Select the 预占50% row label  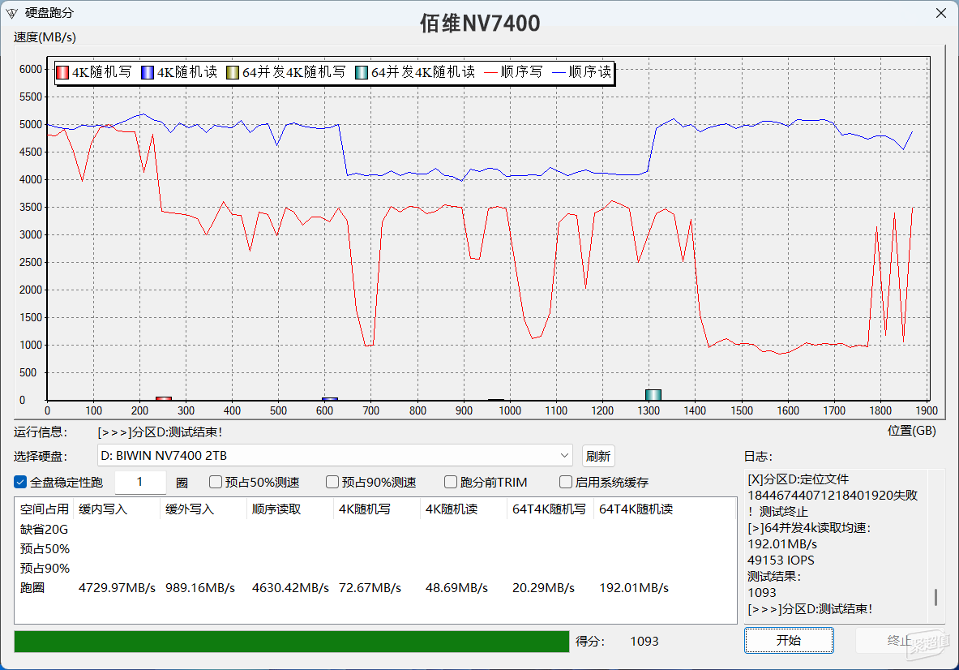45,549
